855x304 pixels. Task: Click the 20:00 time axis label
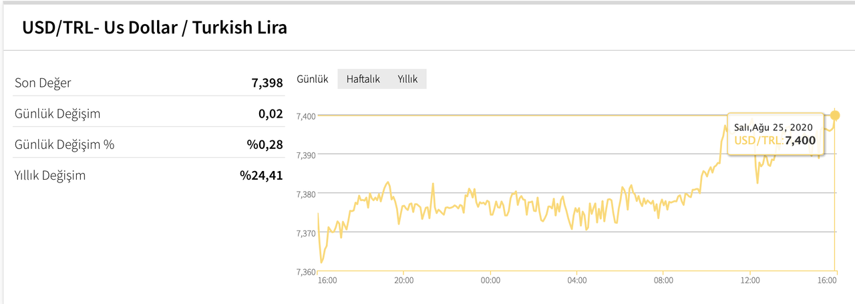[404, 281]
